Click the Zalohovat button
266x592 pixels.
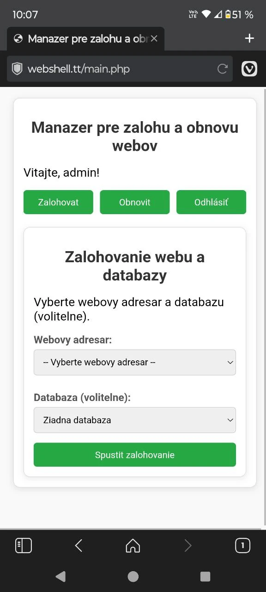tap(58, 202)
